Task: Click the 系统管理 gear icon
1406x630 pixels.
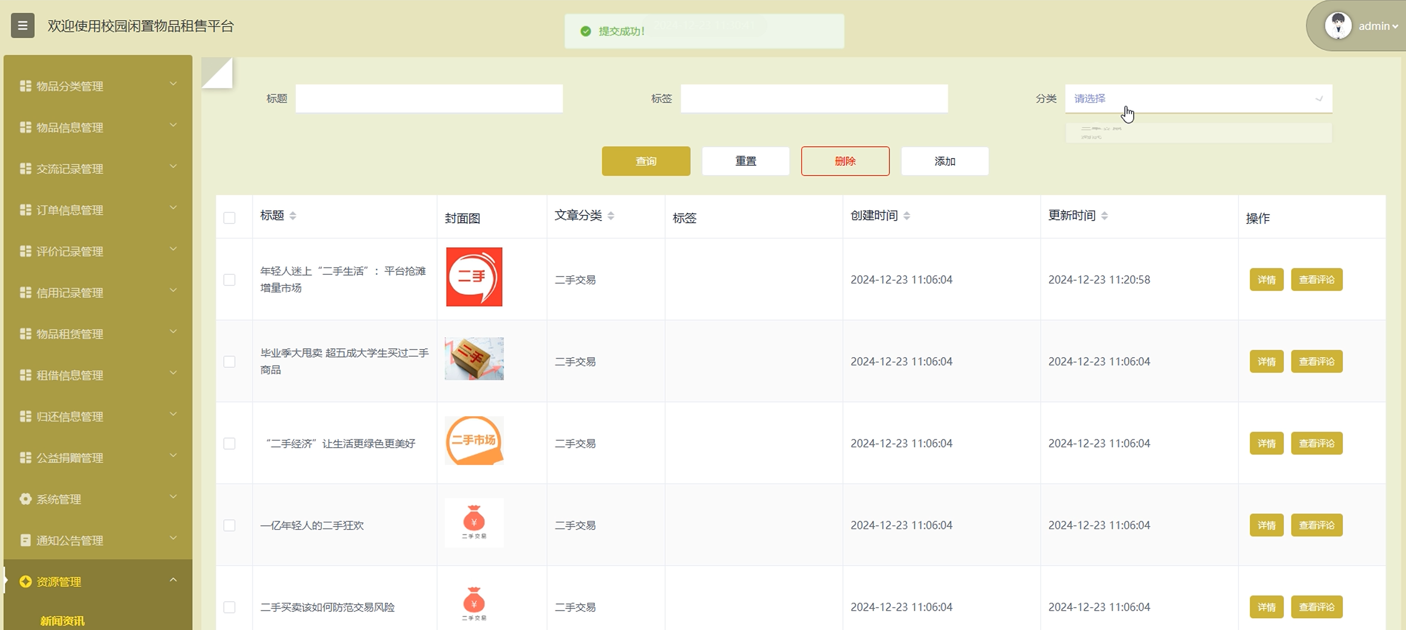Action: click(x=25, y=499)
